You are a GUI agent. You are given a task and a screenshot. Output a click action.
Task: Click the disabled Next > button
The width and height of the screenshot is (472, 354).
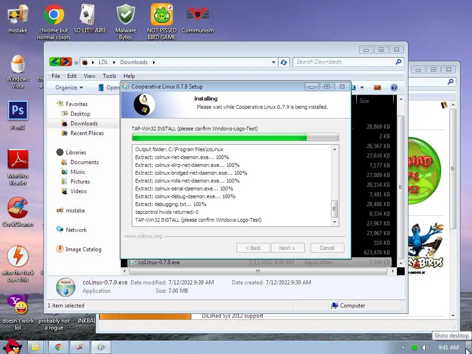point(288,248)
